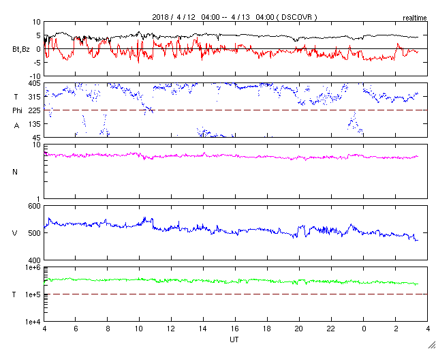The width and height of the screenshot is (436, 349).
Task: Click the '225' tick in Phi panel
Action: click(x=35, y=110)
